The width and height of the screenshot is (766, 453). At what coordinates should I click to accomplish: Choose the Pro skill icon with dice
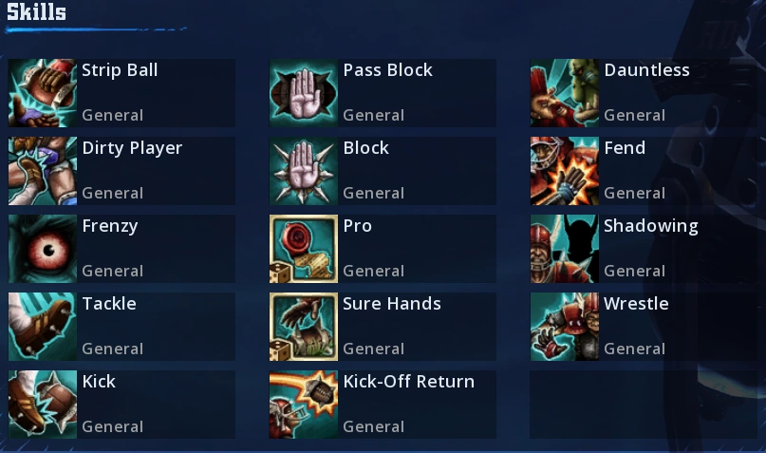point(304,248)
